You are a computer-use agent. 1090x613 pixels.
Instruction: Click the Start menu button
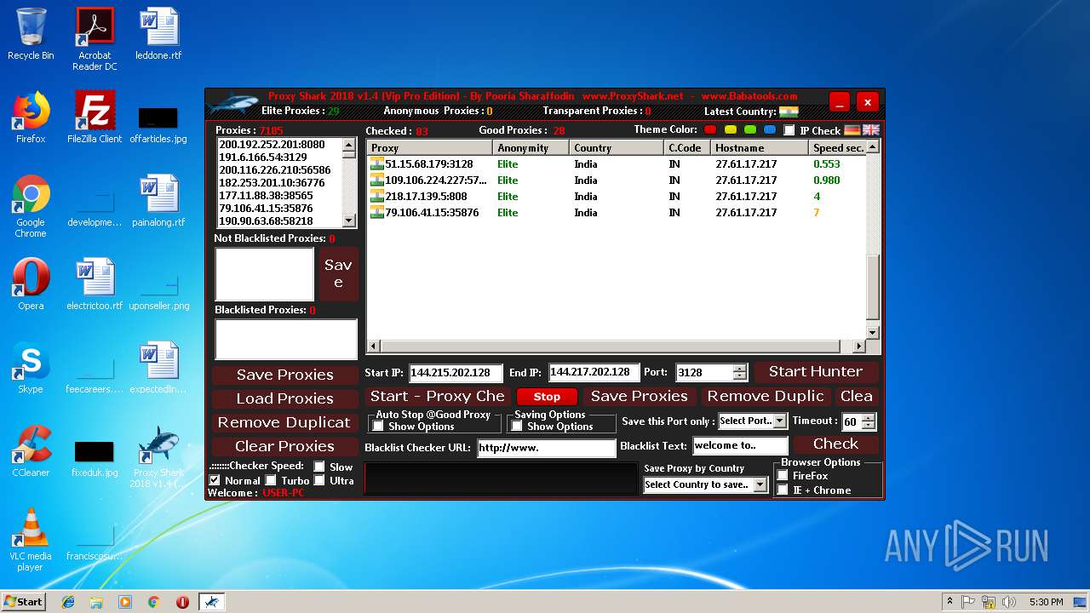[23, 602]
